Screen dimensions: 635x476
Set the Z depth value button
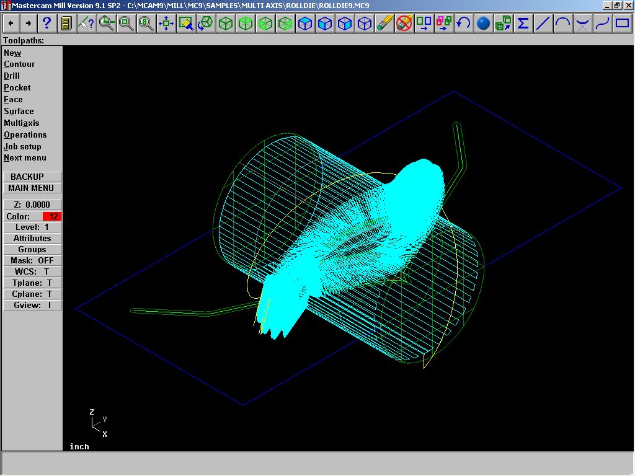click(x=32, y=205)
